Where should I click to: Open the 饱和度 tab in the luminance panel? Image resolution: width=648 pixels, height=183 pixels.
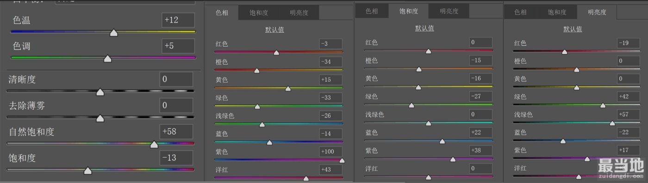[x=557, y=12]
